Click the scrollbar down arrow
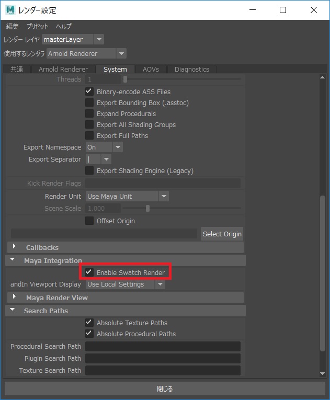 tap(323, 373)
